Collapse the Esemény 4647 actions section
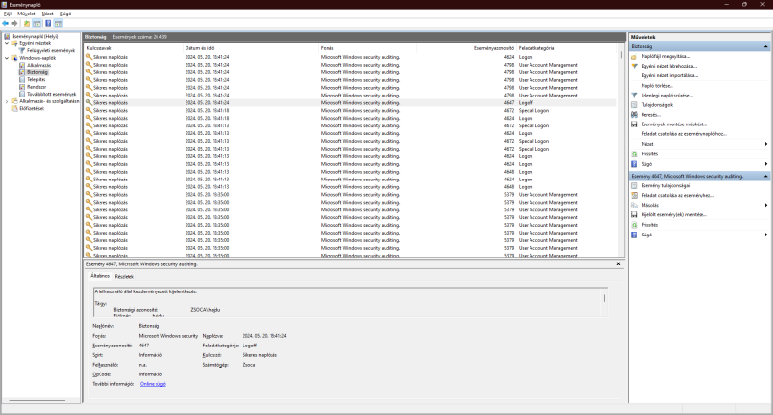The image size is (773, 415). coord(765,176)
